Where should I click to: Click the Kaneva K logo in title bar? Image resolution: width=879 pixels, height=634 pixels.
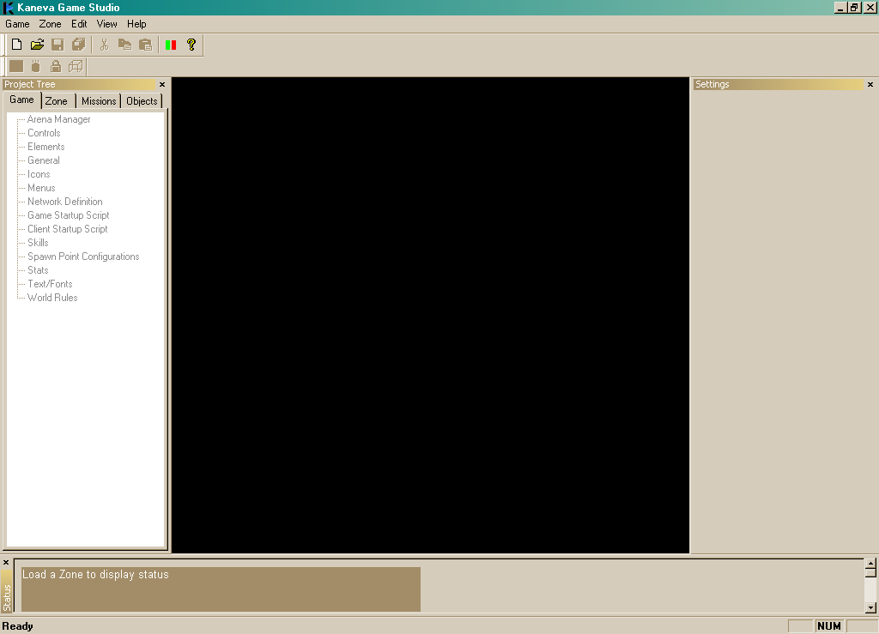9,7
